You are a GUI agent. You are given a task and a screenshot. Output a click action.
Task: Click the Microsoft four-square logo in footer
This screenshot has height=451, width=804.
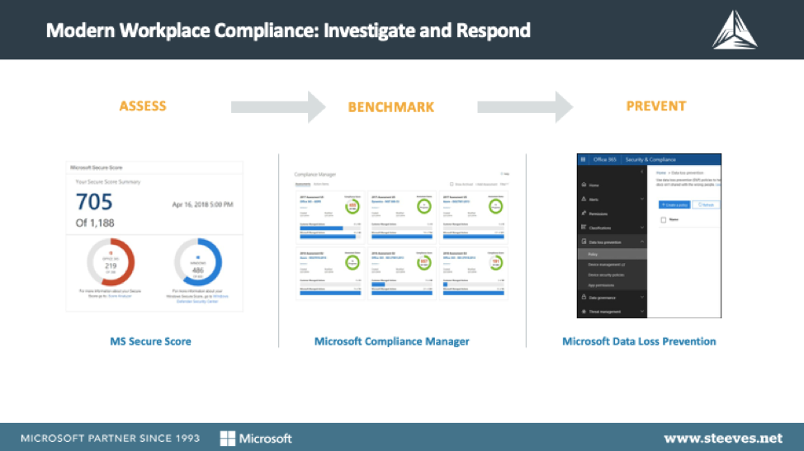click(228, 438)
